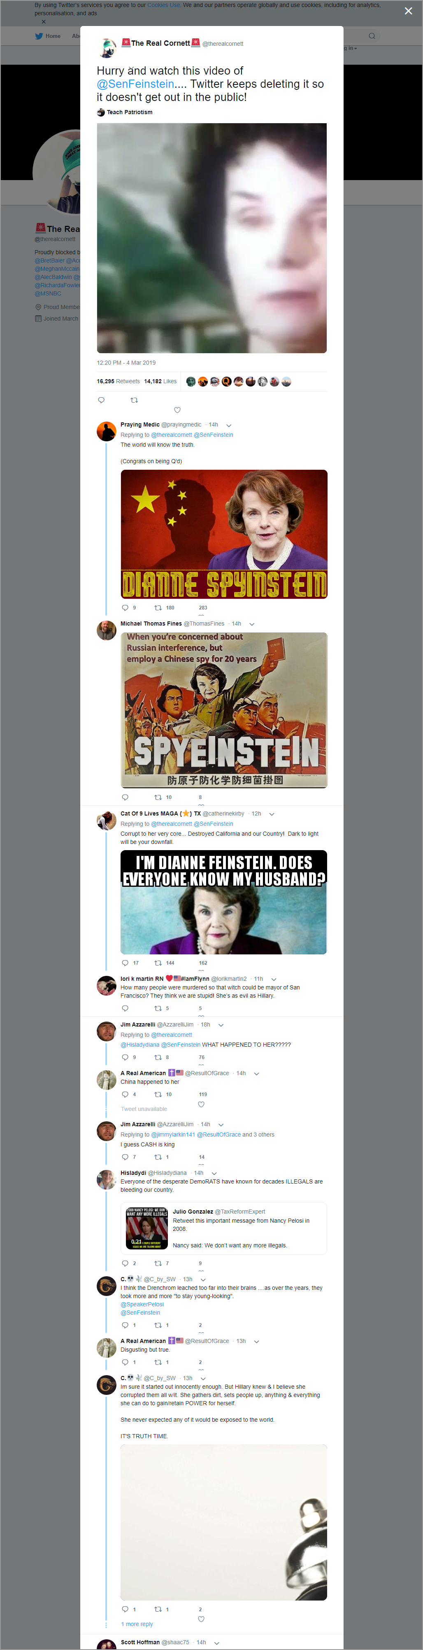Like the main tweet with heart icon

[x=177, y=410]
